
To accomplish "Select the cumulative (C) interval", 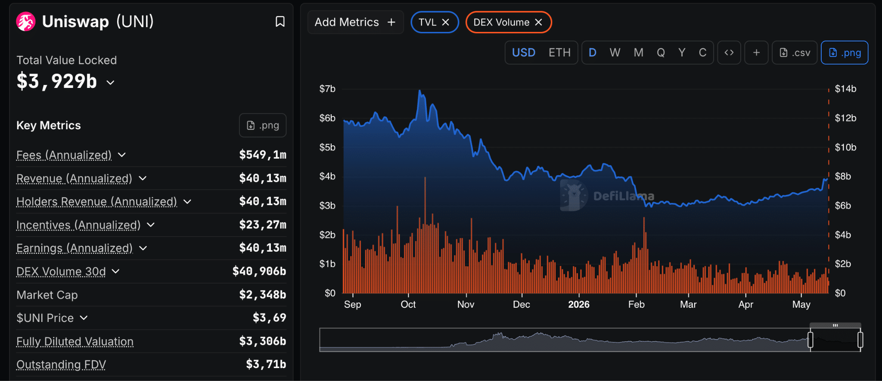I will [702, 53].
